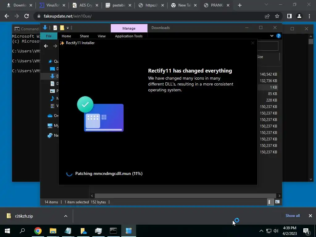Image resolution: width=316 pixels, height=237 pixels.
Task: Click the horizontal scrollbar in Explorer
Action: pos(185,196)
